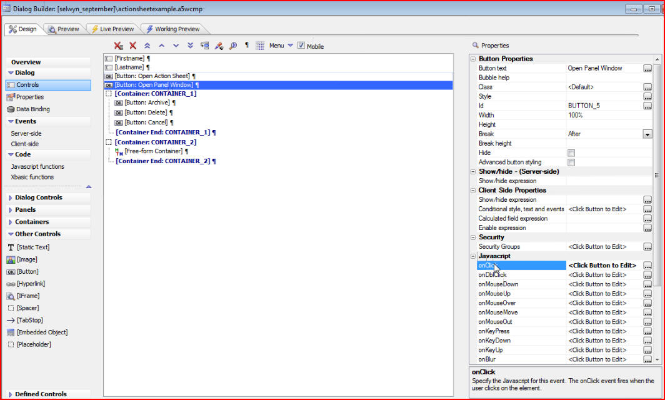Collapse the Show/hide Server-side section

(x=473, y=172)
